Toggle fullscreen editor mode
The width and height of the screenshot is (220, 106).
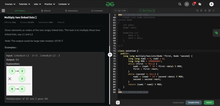point(213,11)
